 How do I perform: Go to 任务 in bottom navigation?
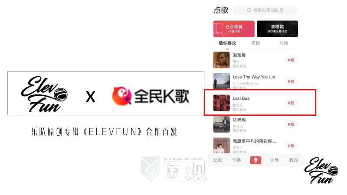(236, 160)
